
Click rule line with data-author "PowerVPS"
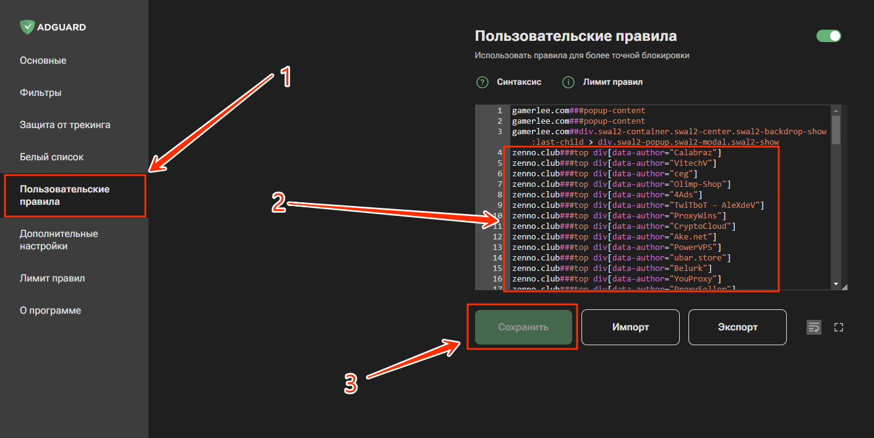[x=617, y=247]
